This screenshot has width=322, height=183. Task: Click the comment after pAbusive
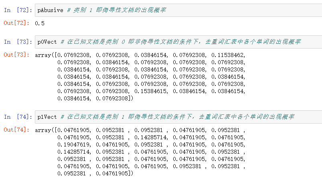[x=116, y=10]
